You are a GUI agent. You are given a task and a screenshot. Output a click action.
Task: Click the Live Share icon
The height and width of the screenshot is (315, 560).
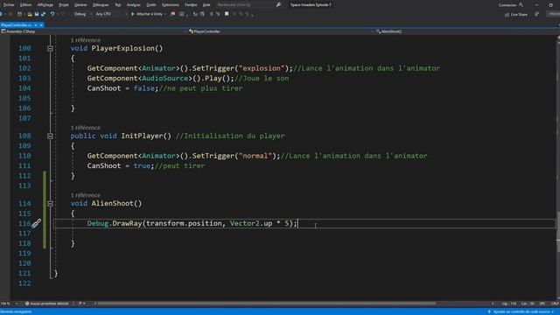507,15
